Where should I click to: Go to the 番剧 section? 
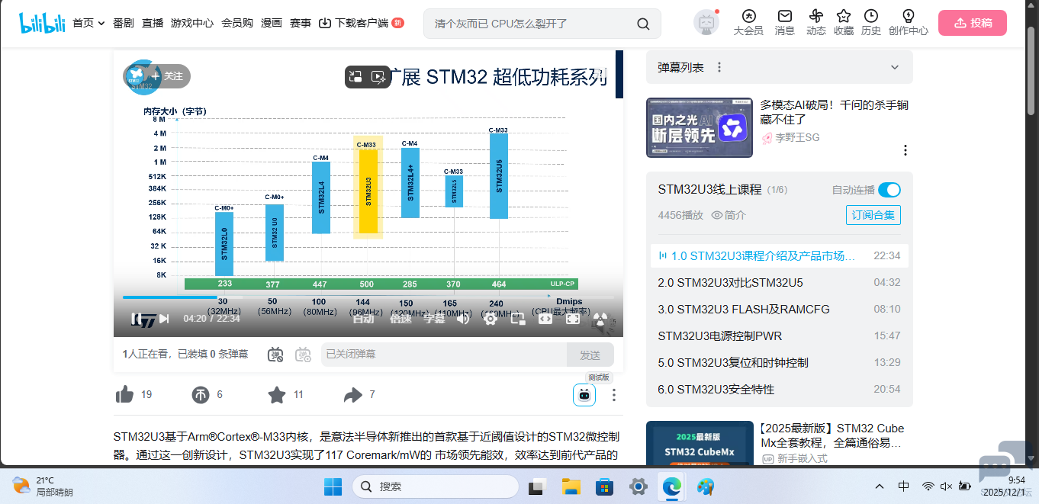click(123, 23)
